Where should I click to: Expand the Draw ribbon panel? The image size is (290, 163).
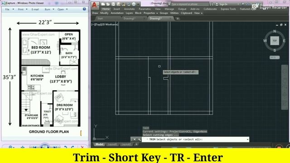coord(95,13)
